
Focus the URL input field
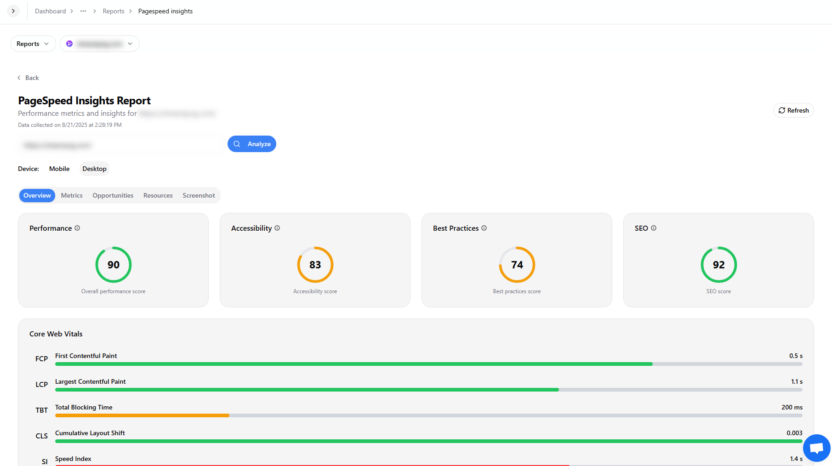(x=120, y=145)
